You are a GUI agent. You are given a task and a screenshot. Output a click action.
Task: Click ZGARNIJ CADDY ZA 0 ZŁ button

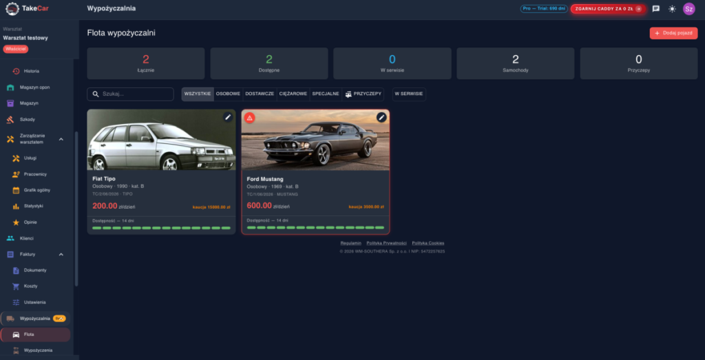pos(608,8)
